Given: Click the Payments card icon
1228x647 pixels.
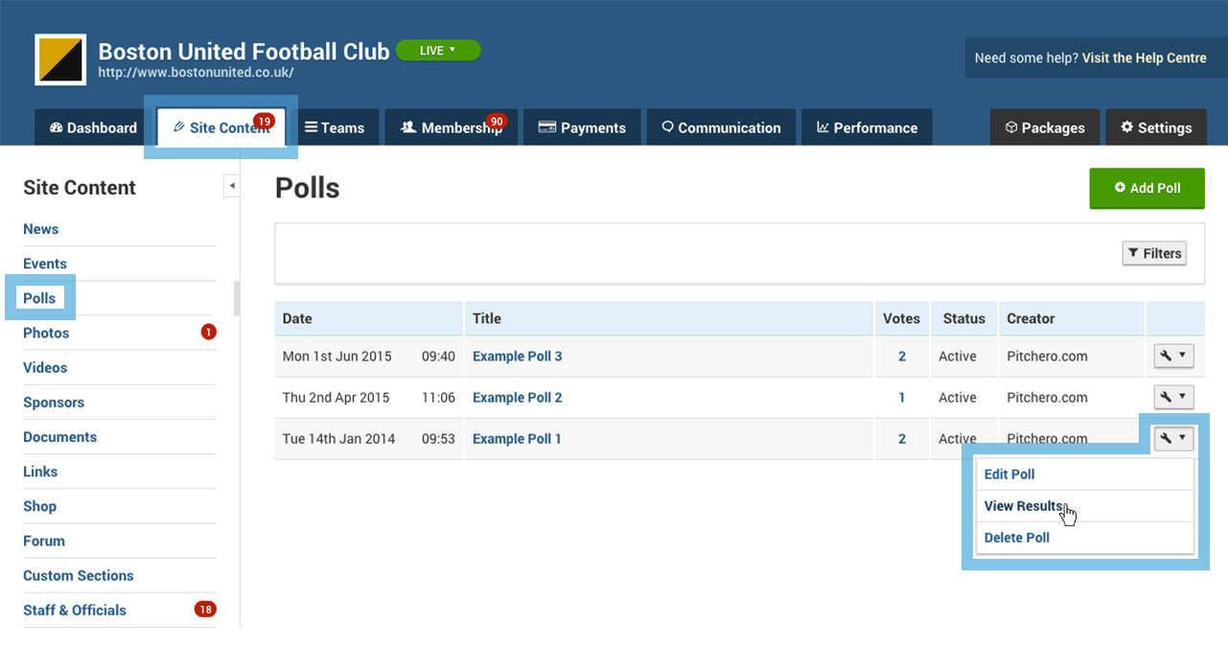Looking at the screenshot, I should 547,127.
